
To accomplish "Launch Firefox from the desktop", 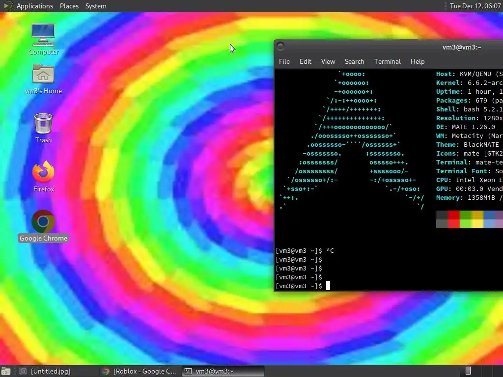I will pos(43,176).
